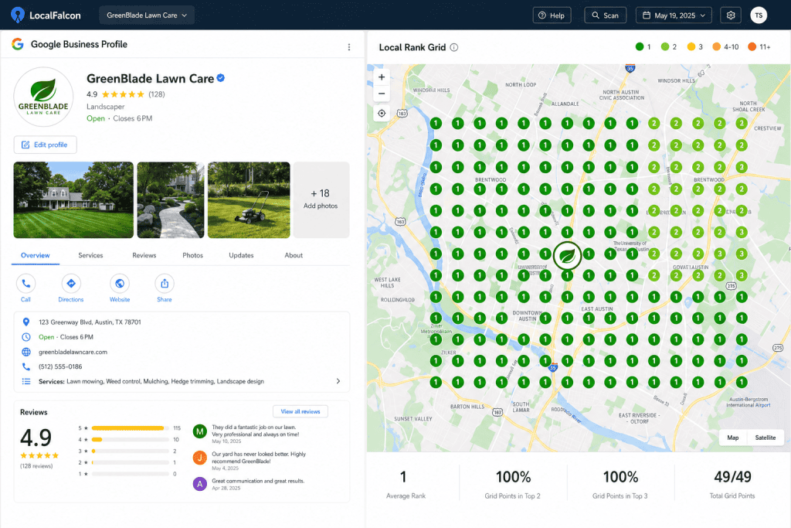
Task: Click the GreenBlade leaf map marker
Action: (567, 255)
